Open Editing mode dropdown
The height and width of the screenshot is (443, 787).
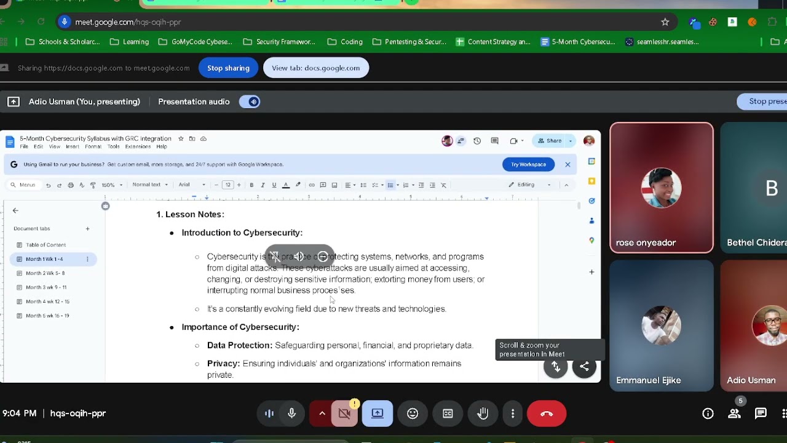[530, 185]
